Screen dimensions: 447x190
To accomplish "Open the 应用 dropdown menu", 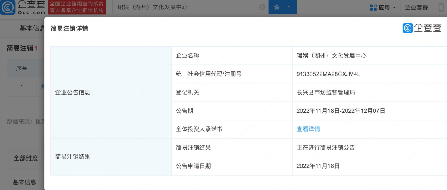I will coord(383,8).
